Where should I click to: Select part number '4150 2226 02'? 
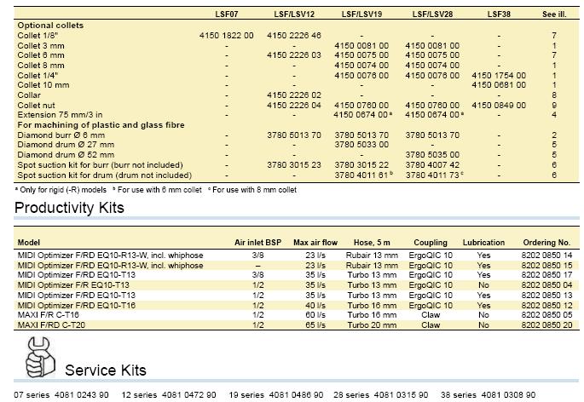[294, 95]
